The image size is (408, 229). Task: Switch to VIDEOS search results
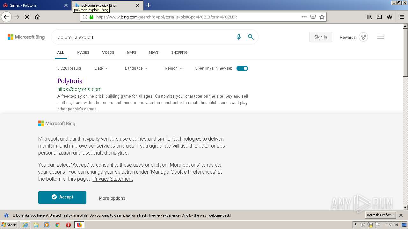(108, 52)
